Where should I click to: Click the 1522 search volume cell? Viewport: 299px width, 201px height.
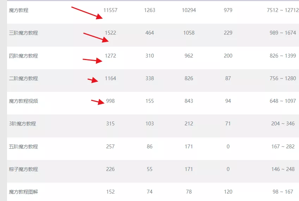click(110, 33)
